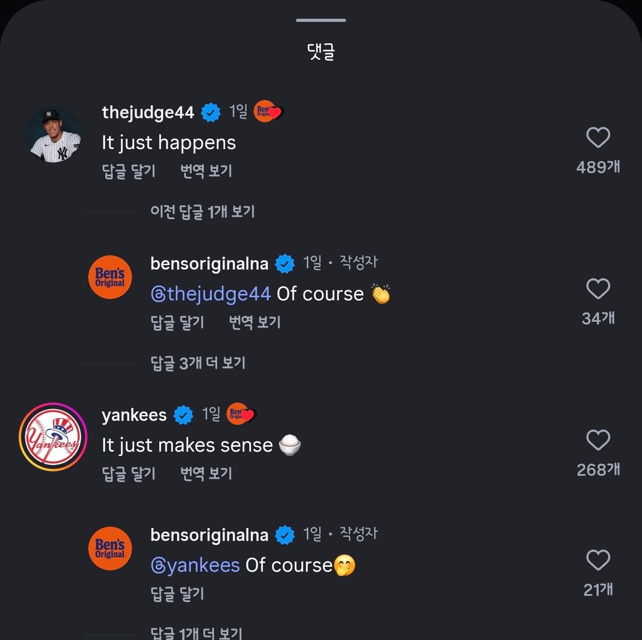642x640 pixels.
Task: Like bensoriginalna's reply to thejudge44
Action: coord(598,289)
